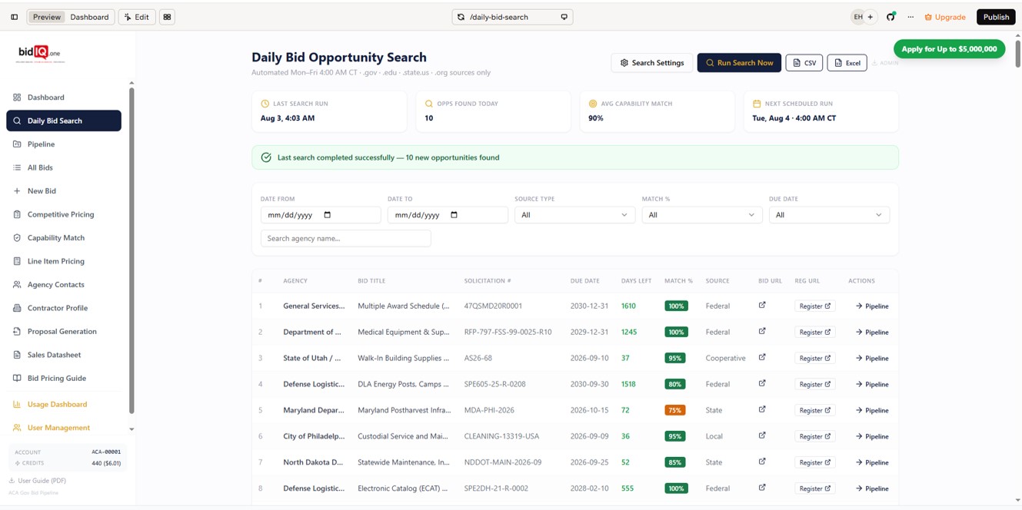
Task: Click Apply for Up to $5,000,000
Action: pos(949,49)
